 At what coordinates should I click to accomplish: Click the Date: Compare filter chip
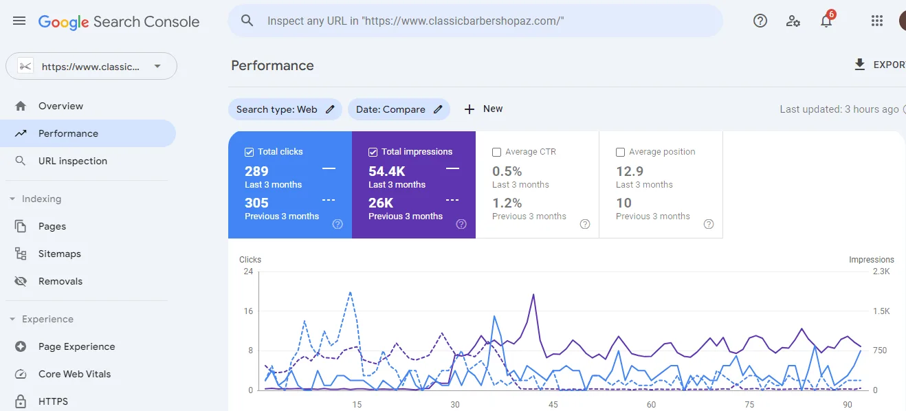click(x=399, y=109)
